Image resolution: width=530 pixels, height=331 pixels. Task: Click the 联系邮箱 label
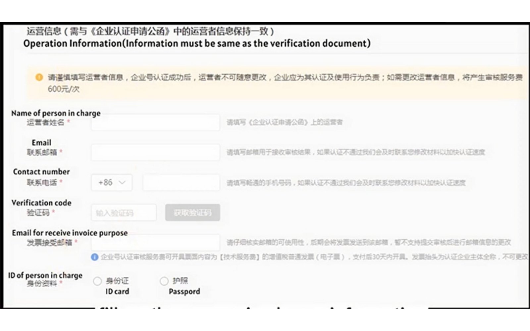coord(42,152)
